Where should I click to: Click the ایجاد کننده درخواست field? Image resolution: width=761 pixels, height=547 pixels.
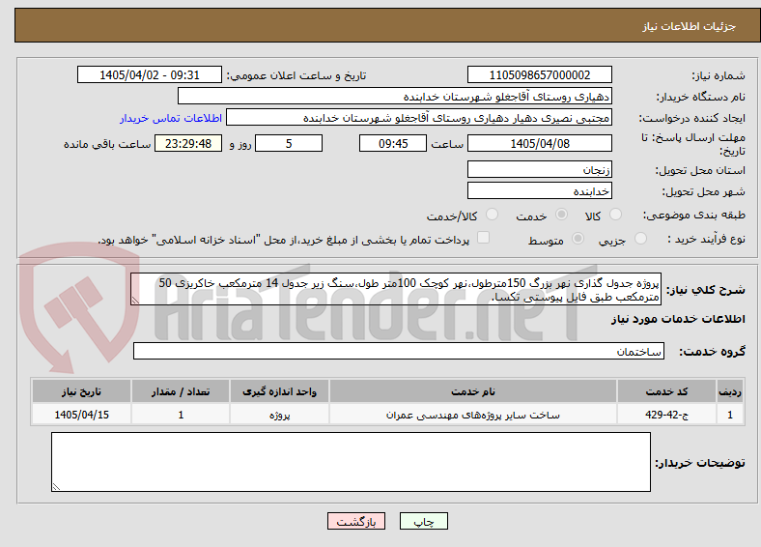(x=419, y=118)
